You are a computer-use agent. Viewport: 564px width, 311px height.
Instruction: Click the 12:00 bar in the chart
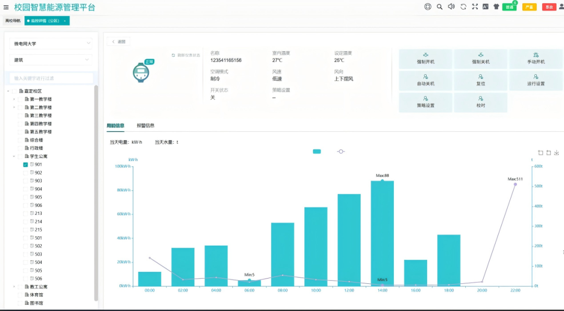(349, 240)
